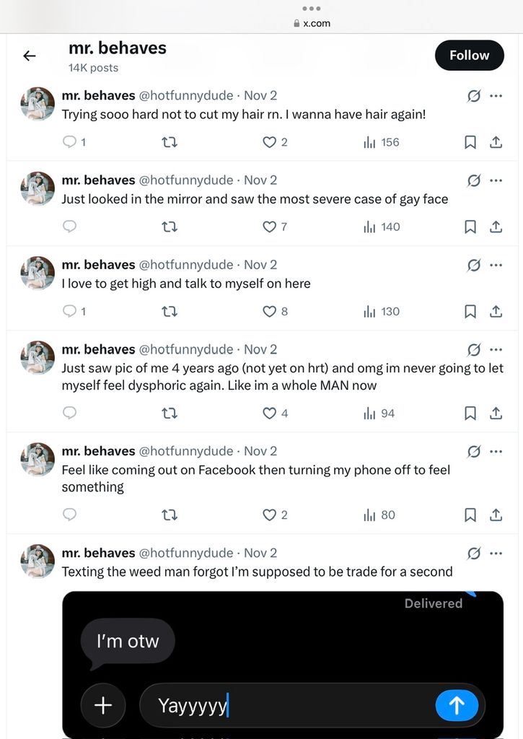
Task: Reply to the hair cutting post
Action: point(70,142)
